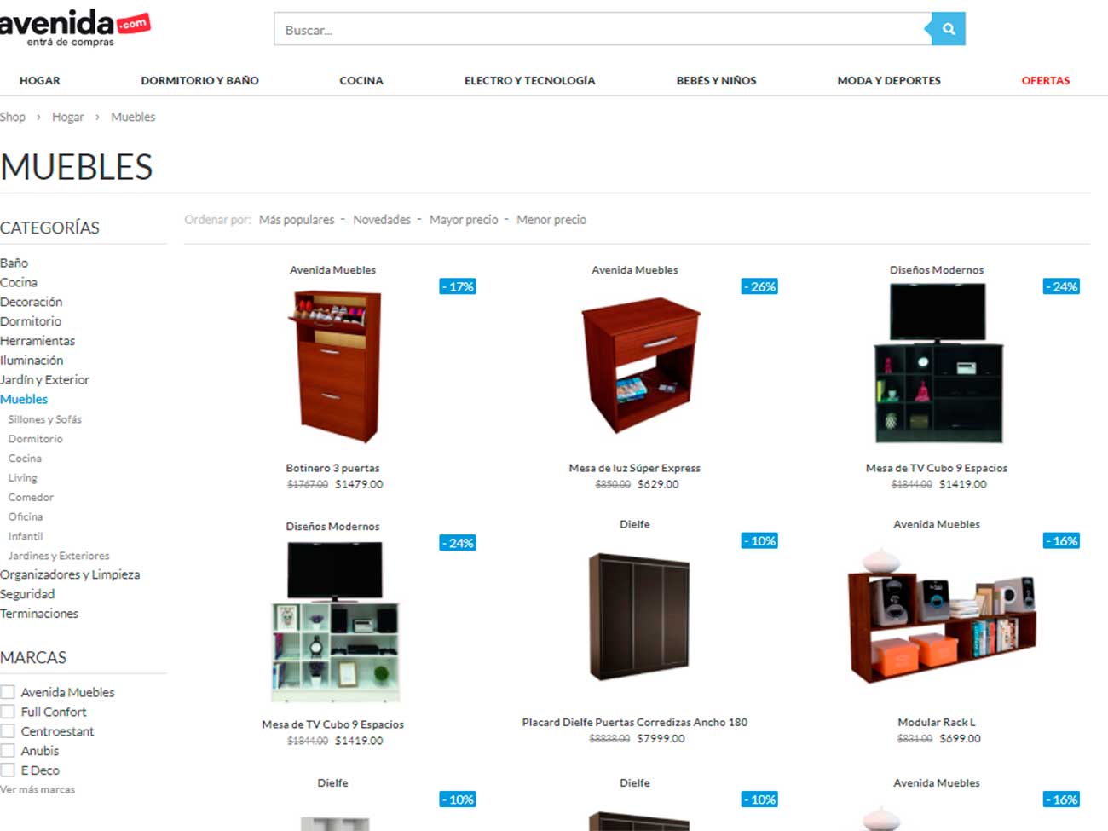Check the Full Confort brand filter
This screenshot has height=831, width=1108.
click(x=8, y=712)
